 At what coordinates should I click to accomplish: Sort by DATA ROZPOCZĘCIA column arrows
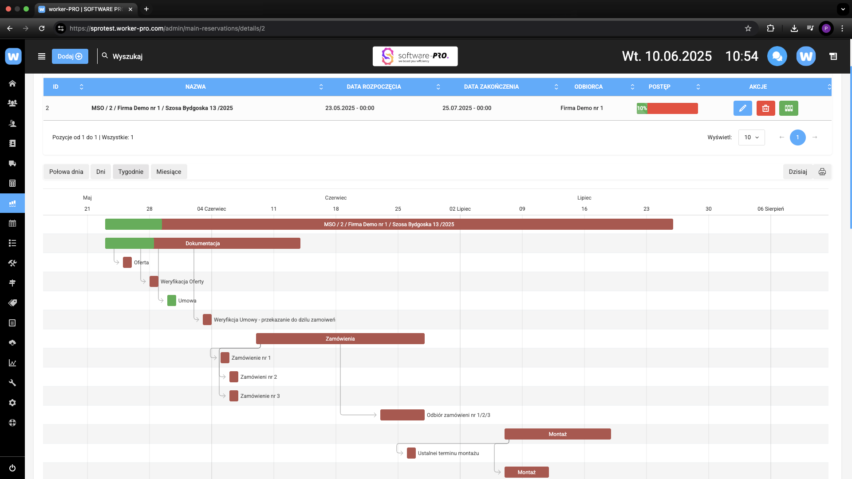tap(438, 87)
